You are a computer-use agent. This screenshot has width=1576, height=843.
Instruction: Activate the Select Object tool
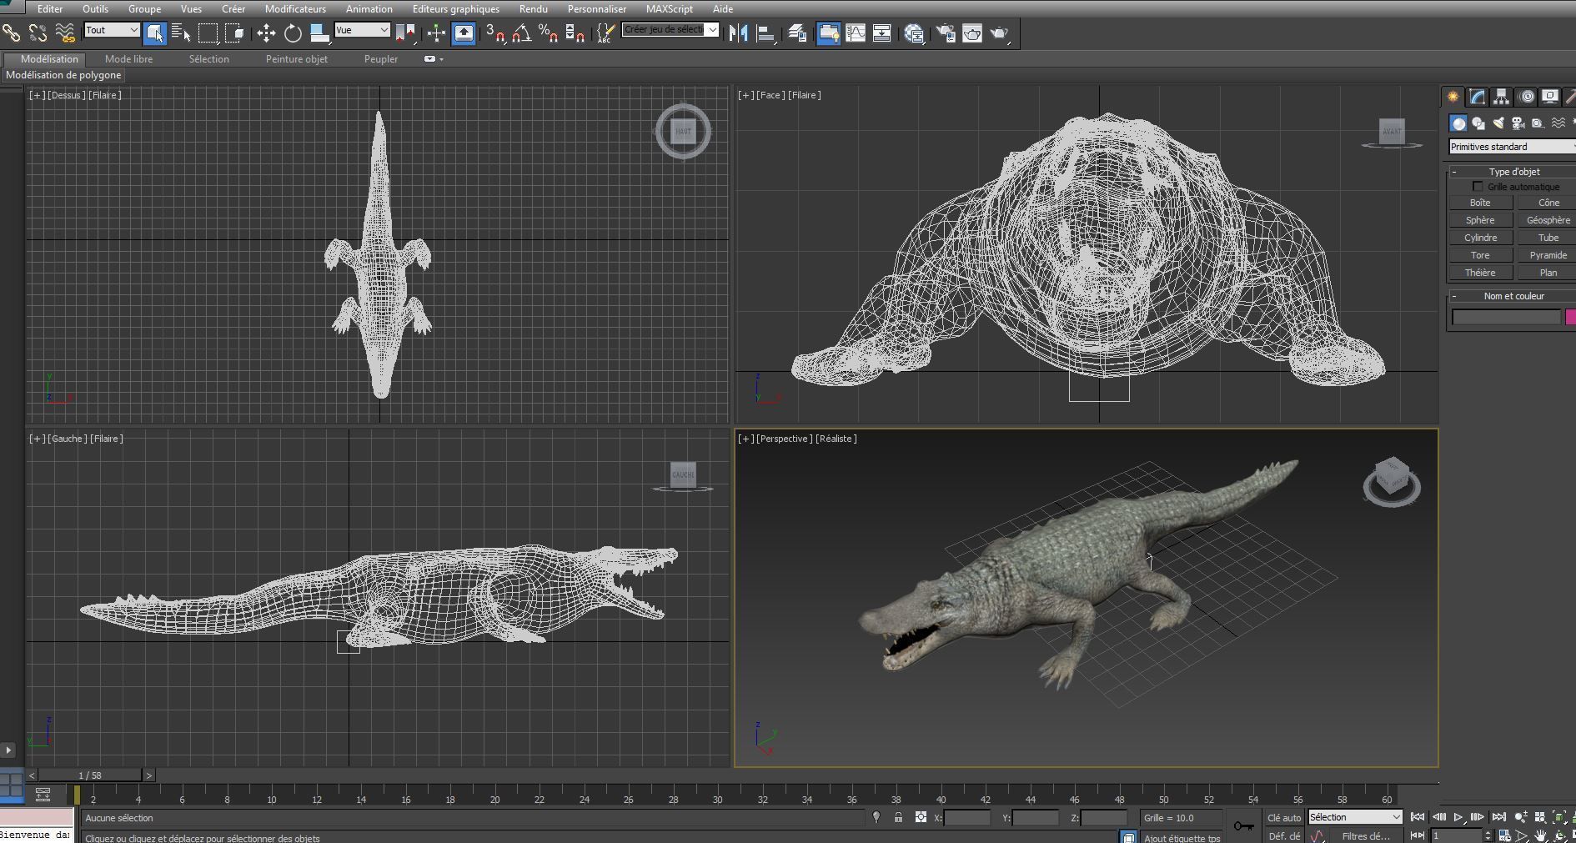pos(155,33)
